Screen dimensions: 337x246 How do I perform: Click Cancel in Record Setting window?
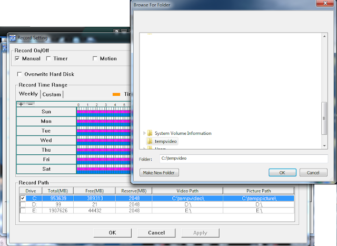pyautogui.click(x=156, y=233)
